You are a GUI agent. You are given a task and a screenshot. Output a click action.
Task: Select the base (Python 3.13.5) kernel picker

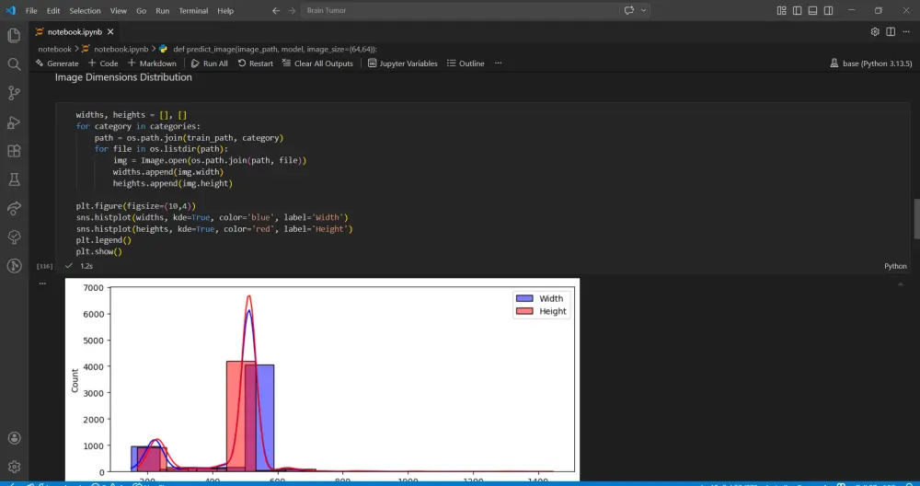pos(871,64)
